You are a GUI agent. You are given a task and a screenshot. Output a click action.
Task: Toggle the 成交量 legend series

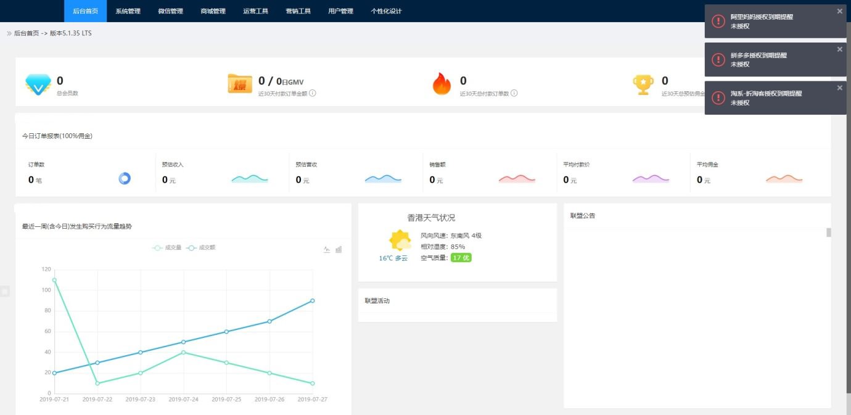click(167, 248)
